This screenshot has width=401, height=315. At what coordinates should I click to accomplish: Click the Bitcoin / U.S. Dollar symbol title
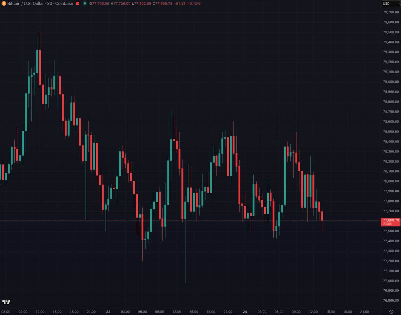[25, 4]
